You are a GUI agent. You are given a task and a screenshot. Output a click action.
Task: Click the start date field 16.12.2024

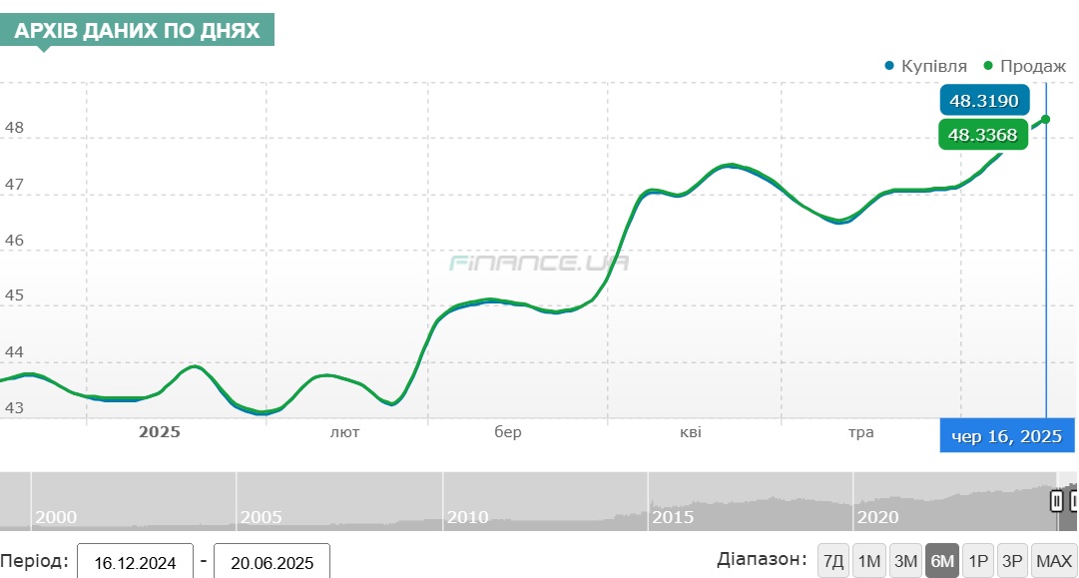(136, 563)
